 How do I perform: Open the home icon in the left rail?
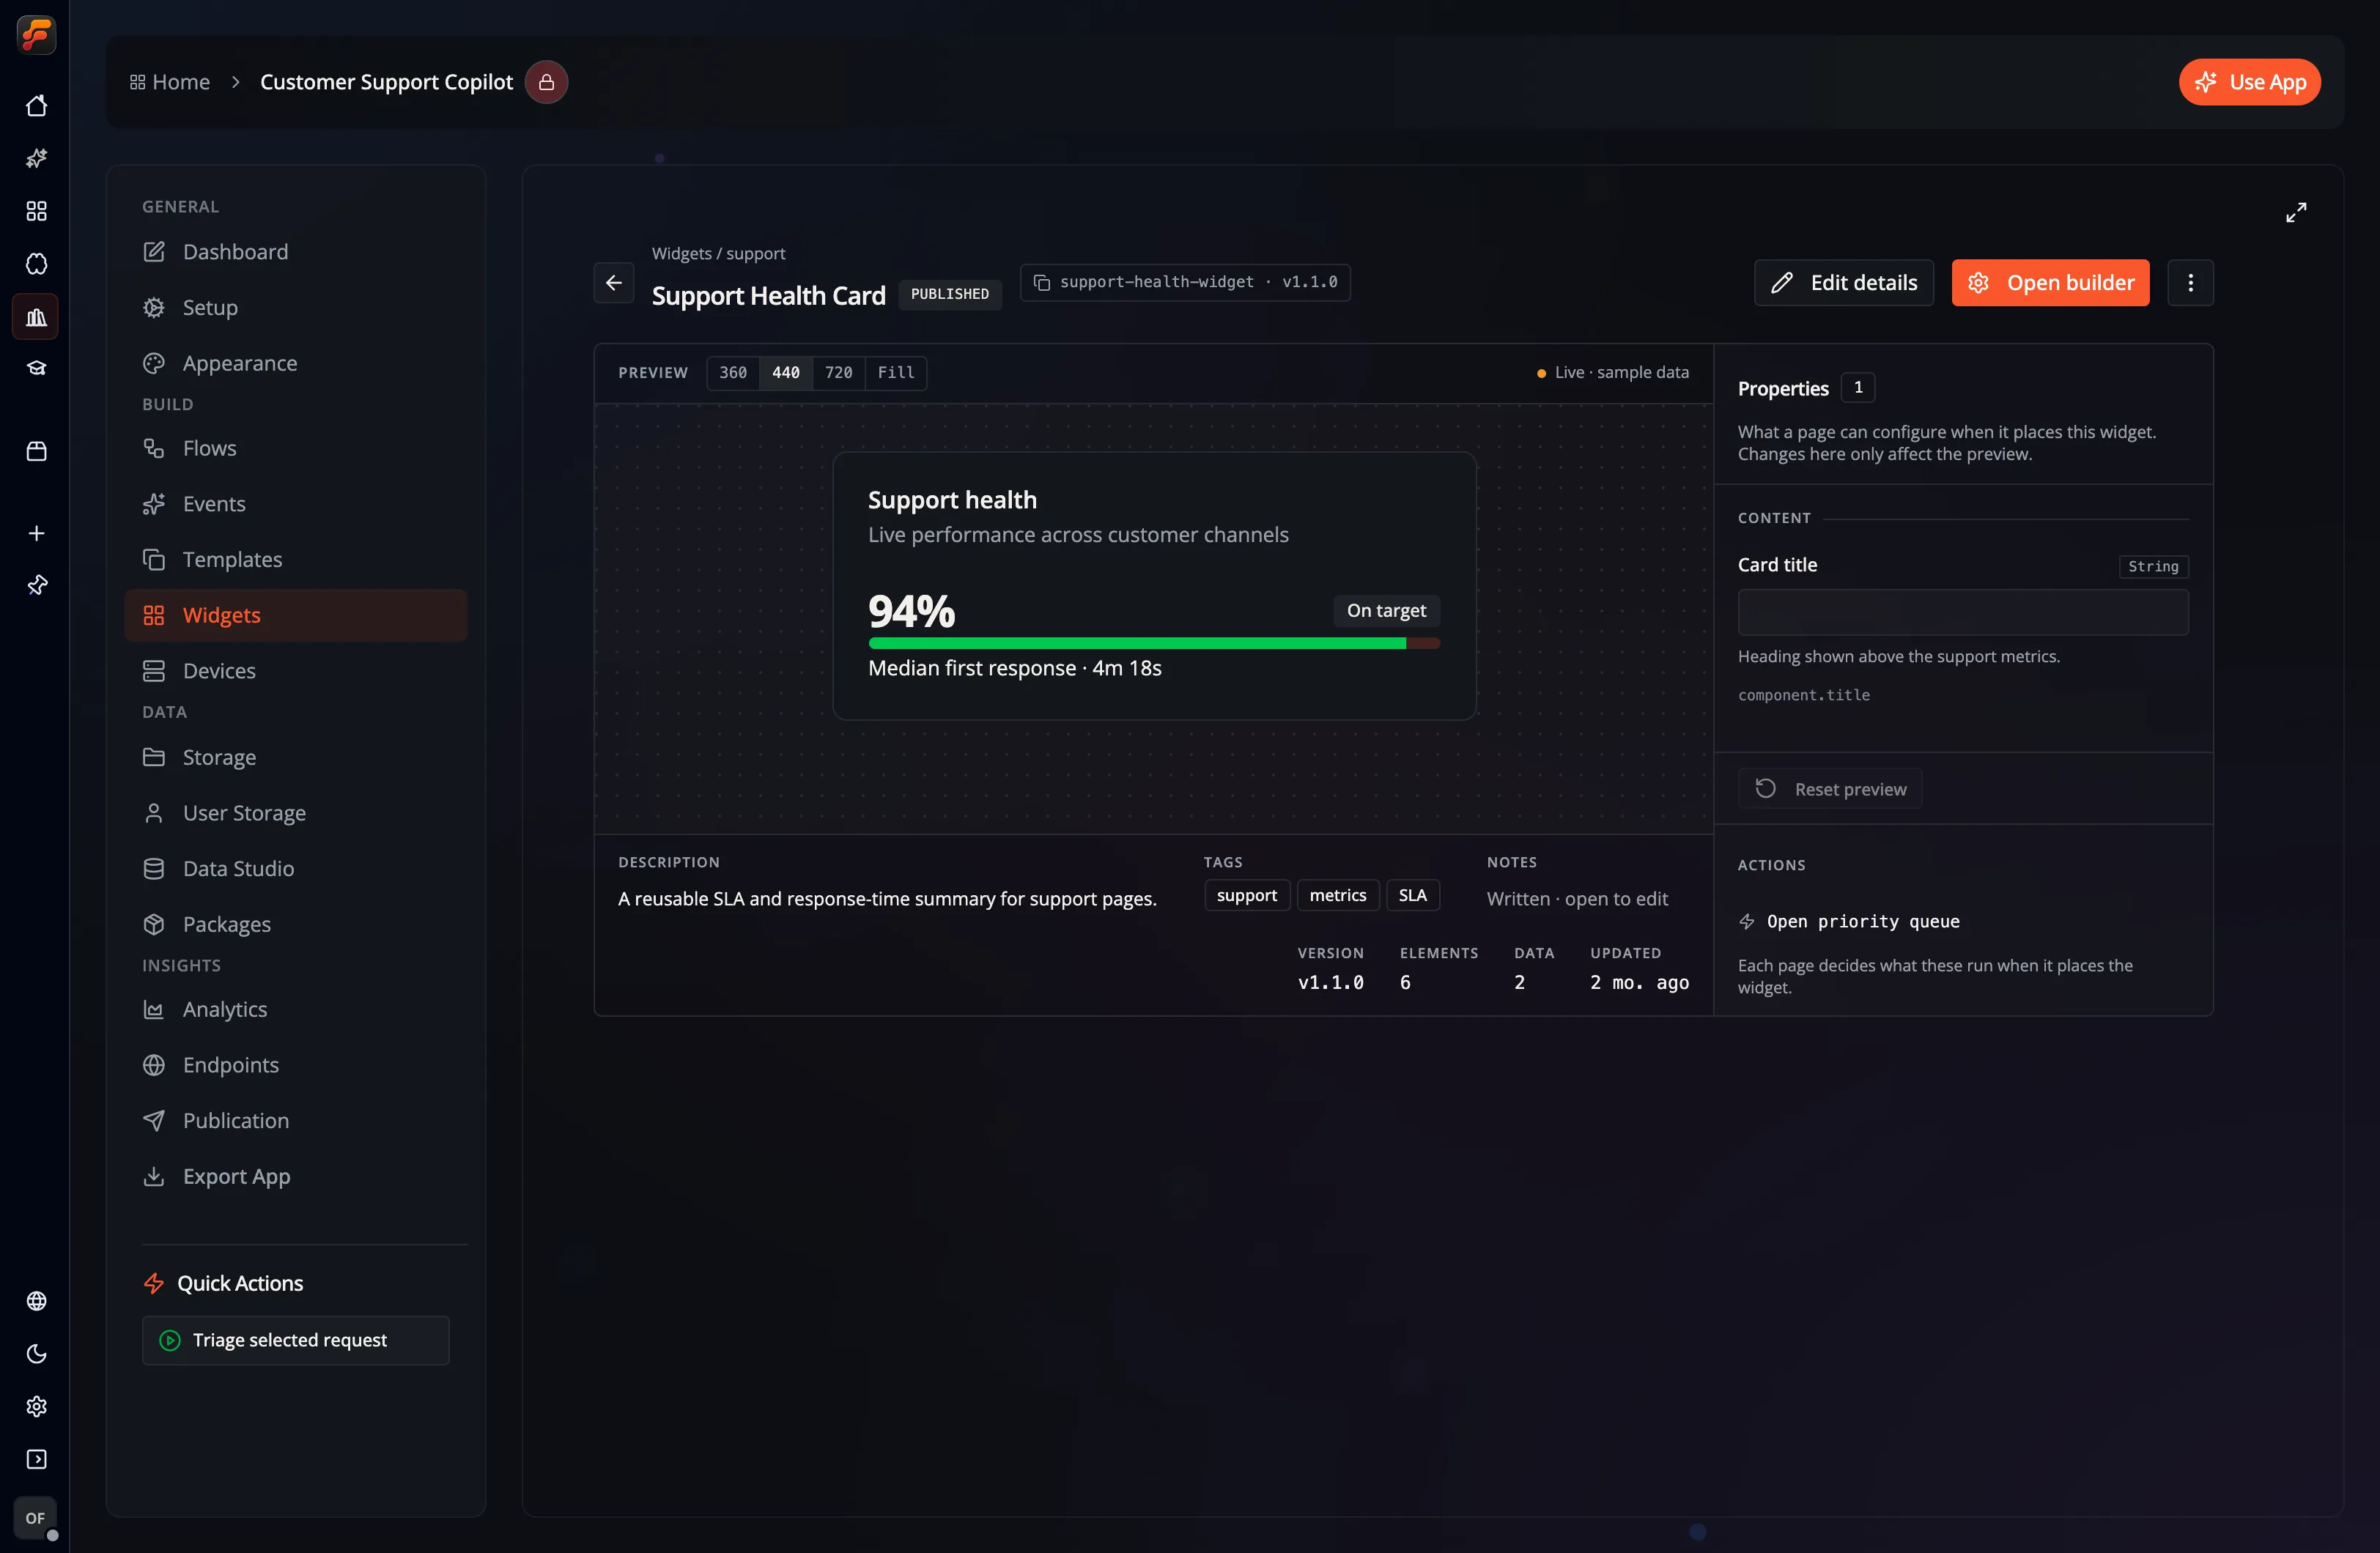point(36,106)
